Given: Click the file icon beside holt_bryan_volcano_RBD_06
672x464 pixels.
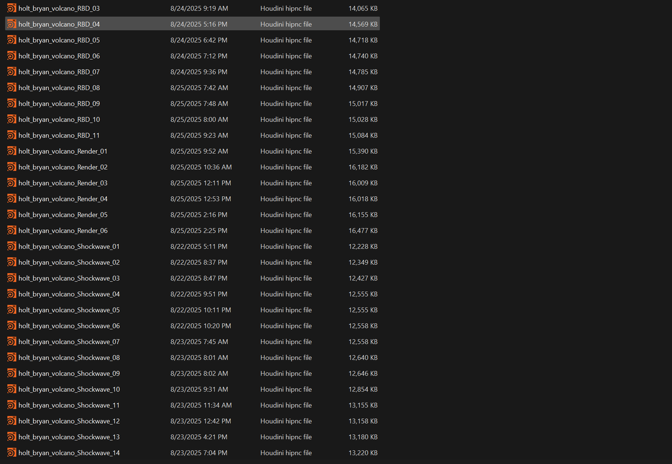Looking at the screenshot, I should click(x=12, y=56).
